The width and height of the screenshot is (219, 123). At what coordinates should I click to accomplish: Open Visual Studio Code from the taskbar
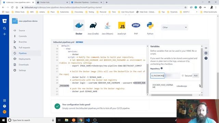pos(88,120)
